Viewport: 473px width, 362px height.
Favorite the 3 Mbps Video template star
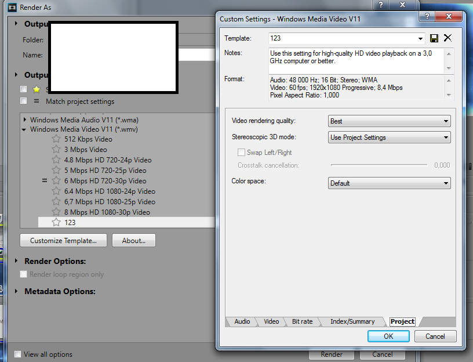56,150
